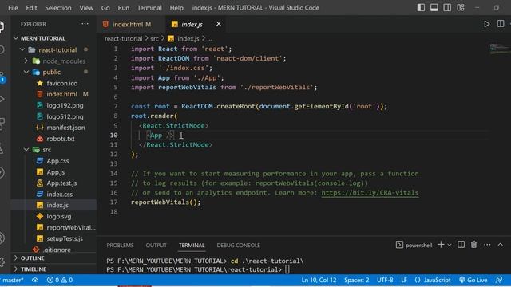
Task: Start Go Live server
Action: (x=473, y=280)
